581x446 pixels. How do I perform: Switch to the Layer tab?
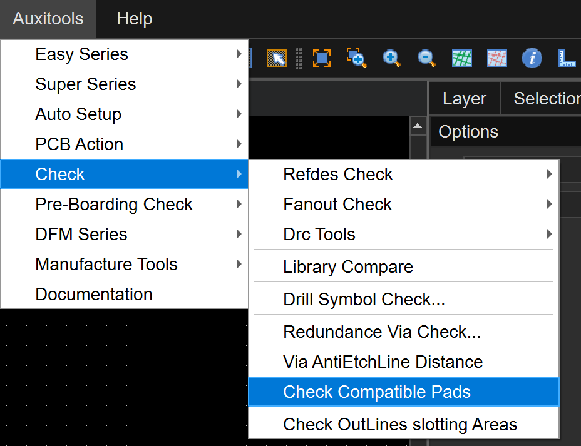(464, 99)
